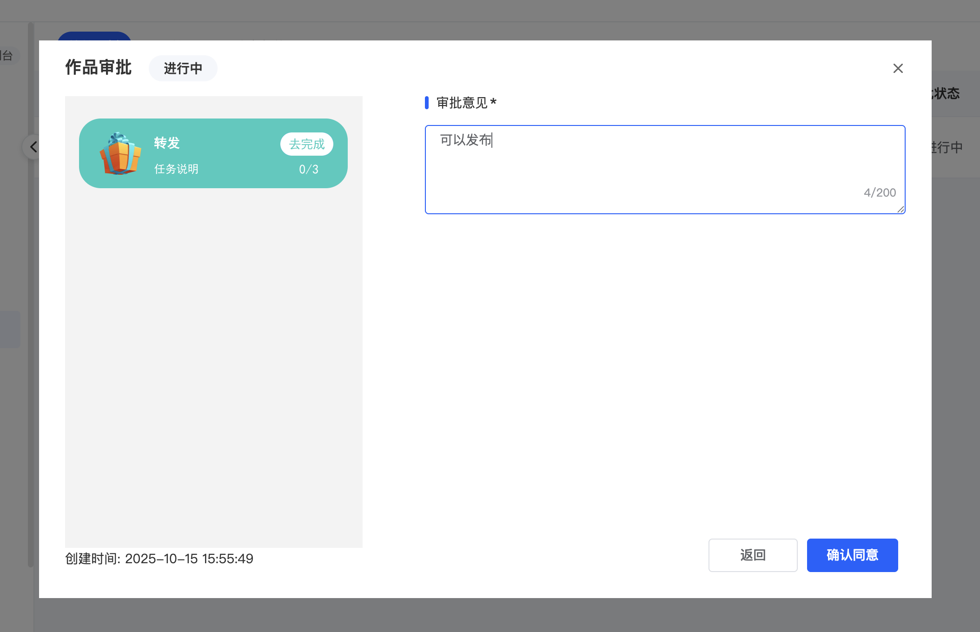The width and height of the screenshot is (980, 632).
Task: Collapse the sidebar with the left chevron
Action: click(x=33, y=147)
